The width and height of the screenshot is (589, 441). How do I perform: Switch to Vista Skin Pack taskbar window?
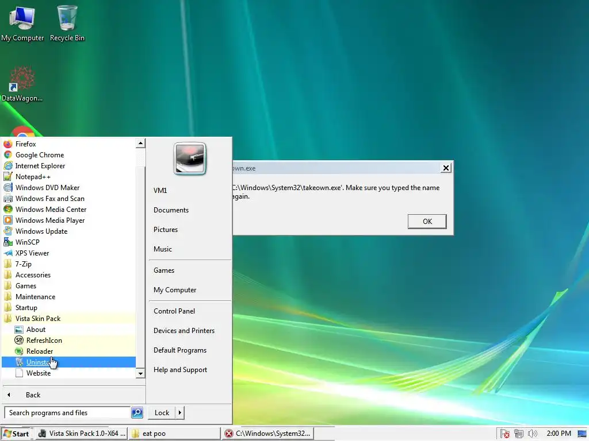(82, 434)
